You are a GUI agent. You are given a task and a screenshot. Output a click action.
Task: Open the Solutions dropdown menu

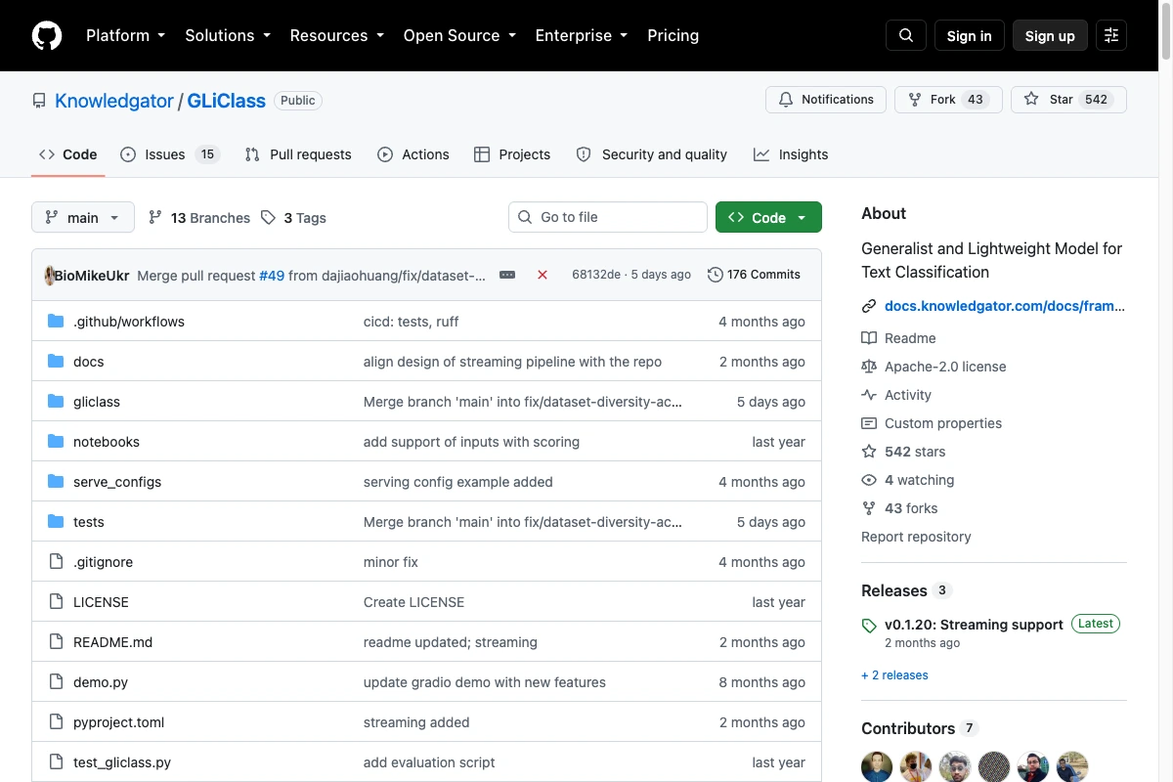click(227, 35)
